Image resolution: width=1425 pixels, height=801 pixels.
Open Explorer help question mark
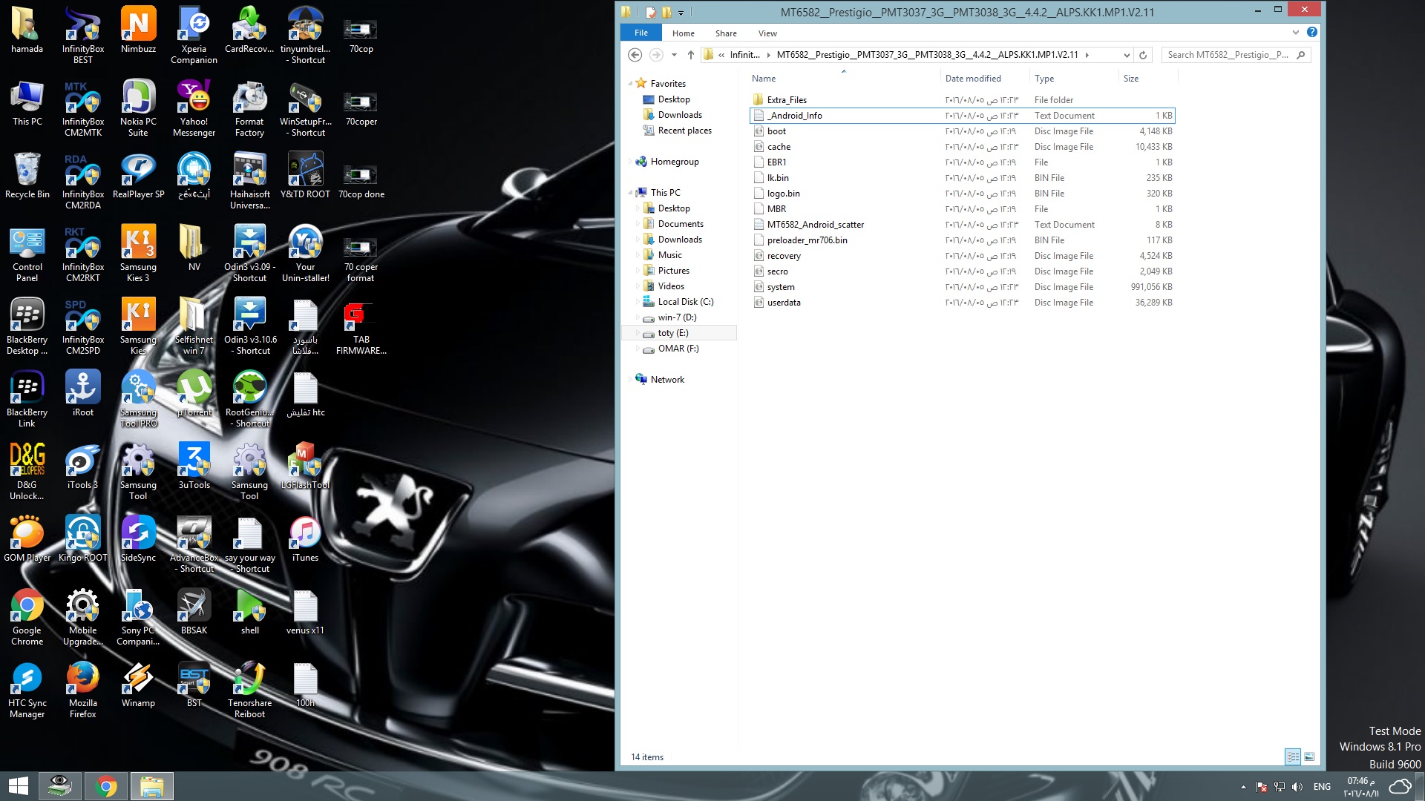point(1311,33)
